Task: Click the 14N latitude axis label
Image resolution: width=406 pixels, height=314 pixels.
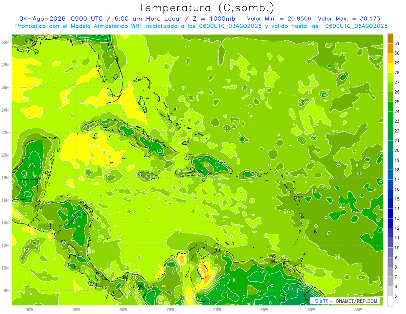Action: [6, 223]
